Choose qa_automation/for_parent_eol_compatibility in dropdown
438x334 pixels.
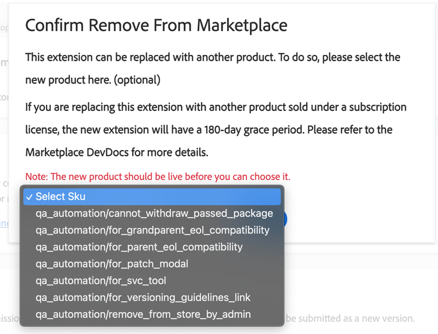139,247
